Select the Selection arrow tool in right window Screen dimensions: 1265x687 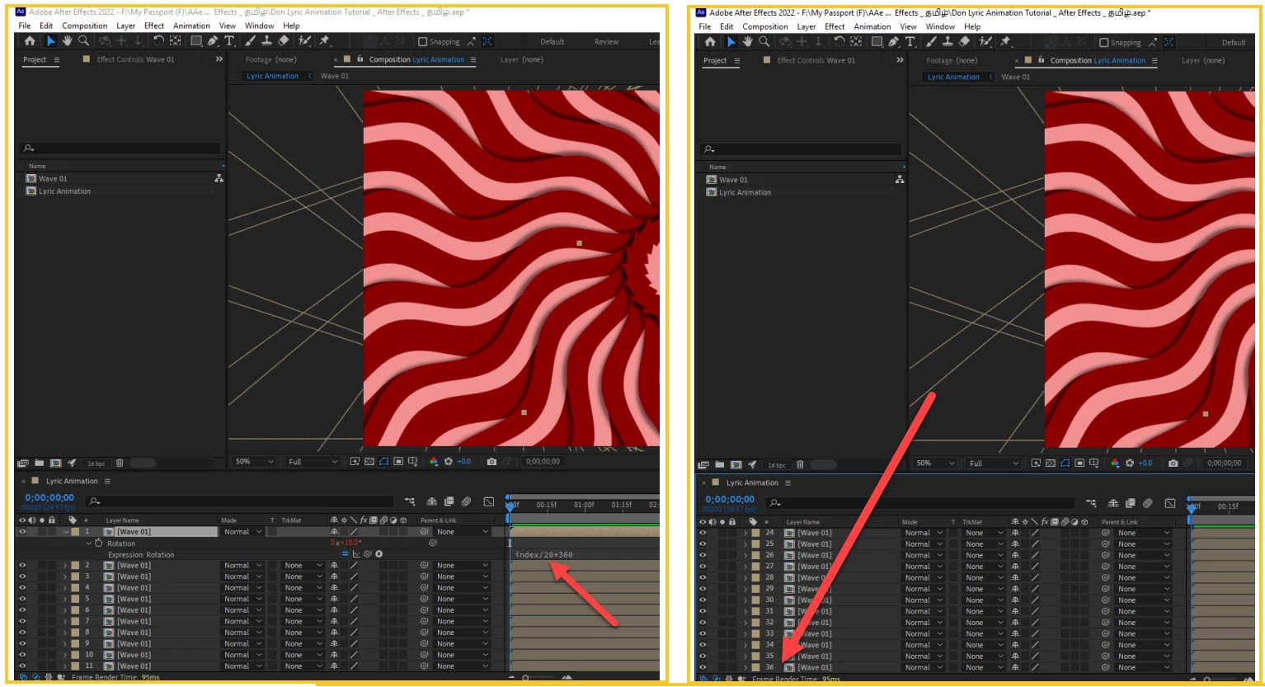[731, 41]
